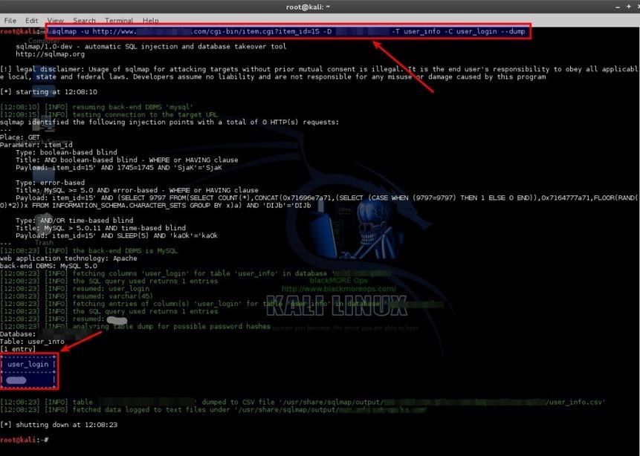Click 'sqlmap identified the following injection points' line
Viewport: 640px width, 456px height.
(x=169, y=122)
